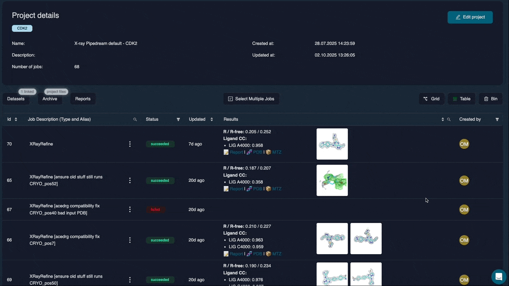Click the Edit project button
Screen dimensions: 509x286
(x=470, y=17)
